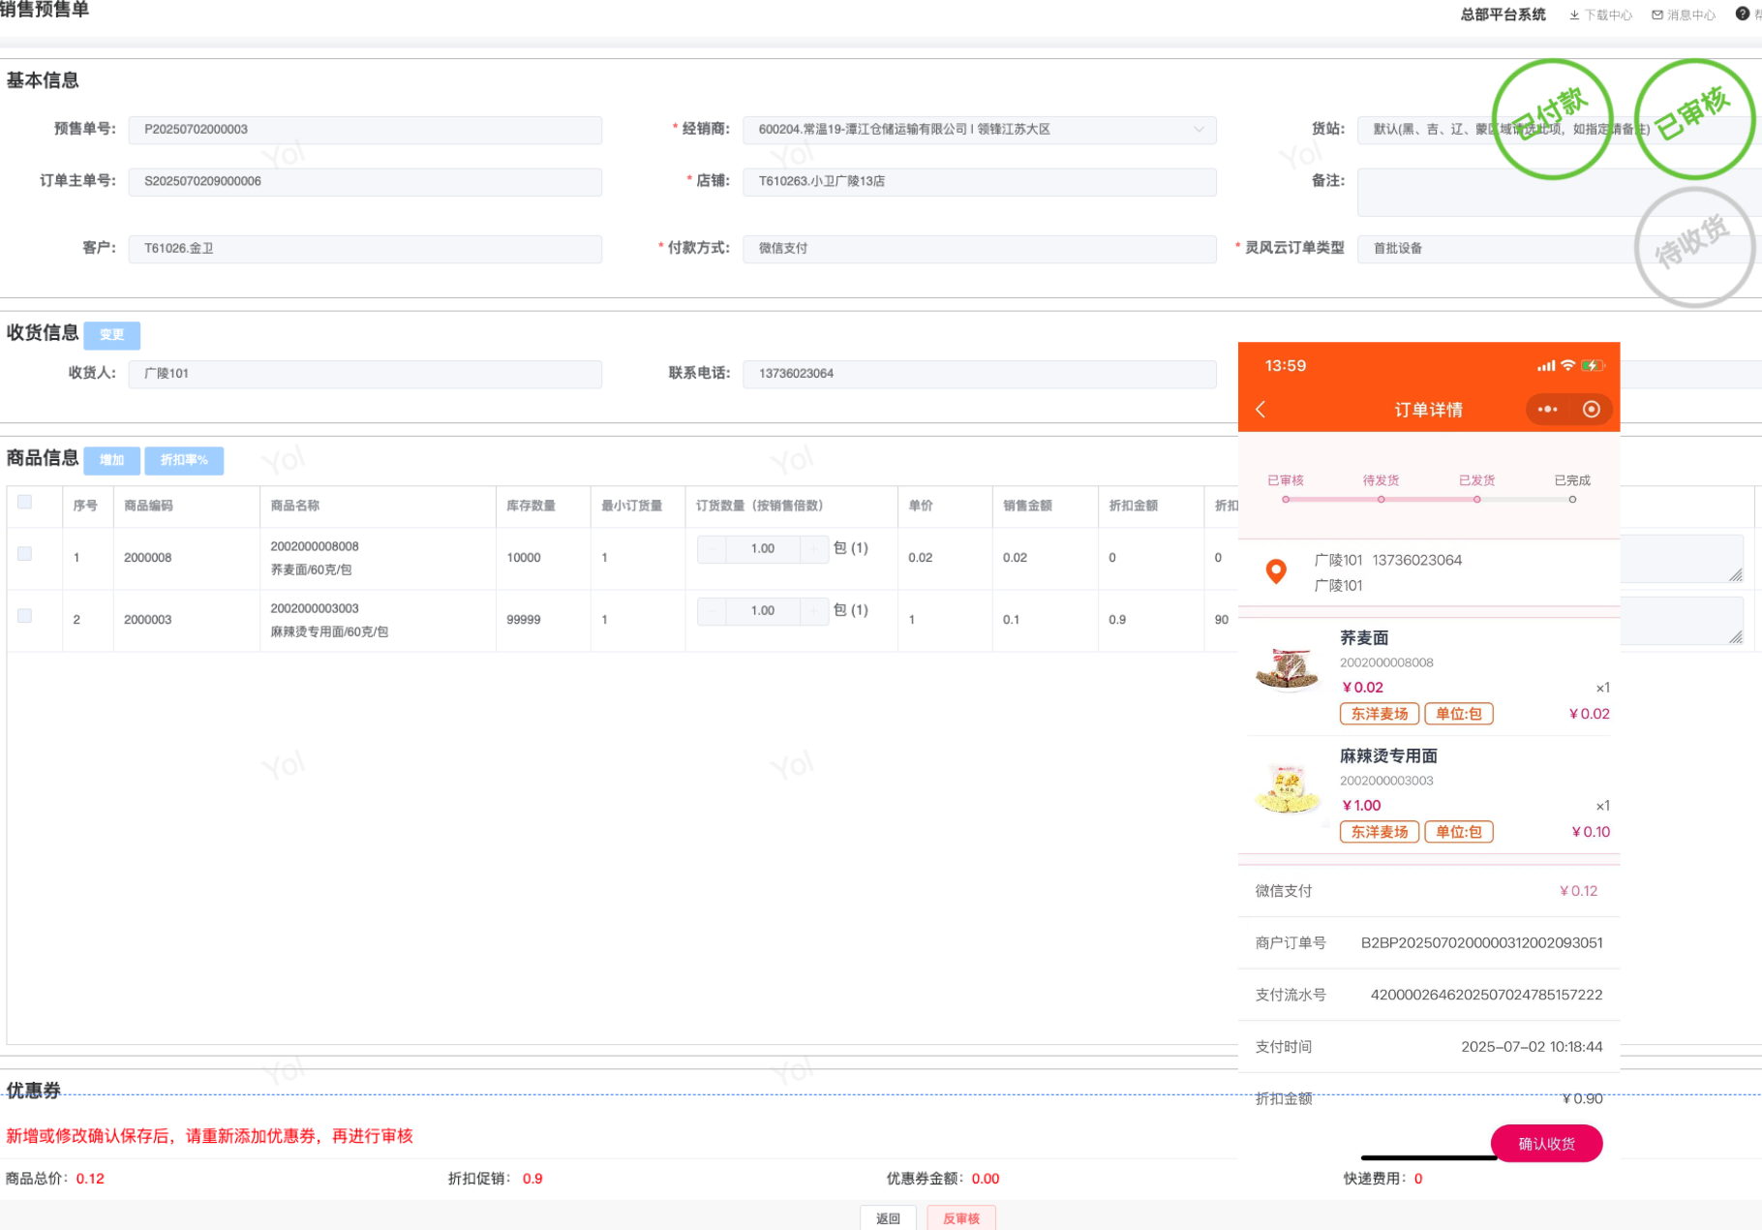Check the row 2 checkbox for 麻辣烫专用面
Image resolution: width=1762 pixels, height=1230 pixels.
tap(25, 616)
